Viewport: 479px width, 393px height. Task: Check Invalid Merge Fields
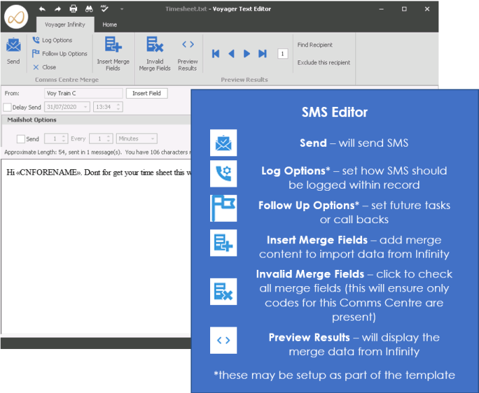pyautogui.click(x=155, y=46)
